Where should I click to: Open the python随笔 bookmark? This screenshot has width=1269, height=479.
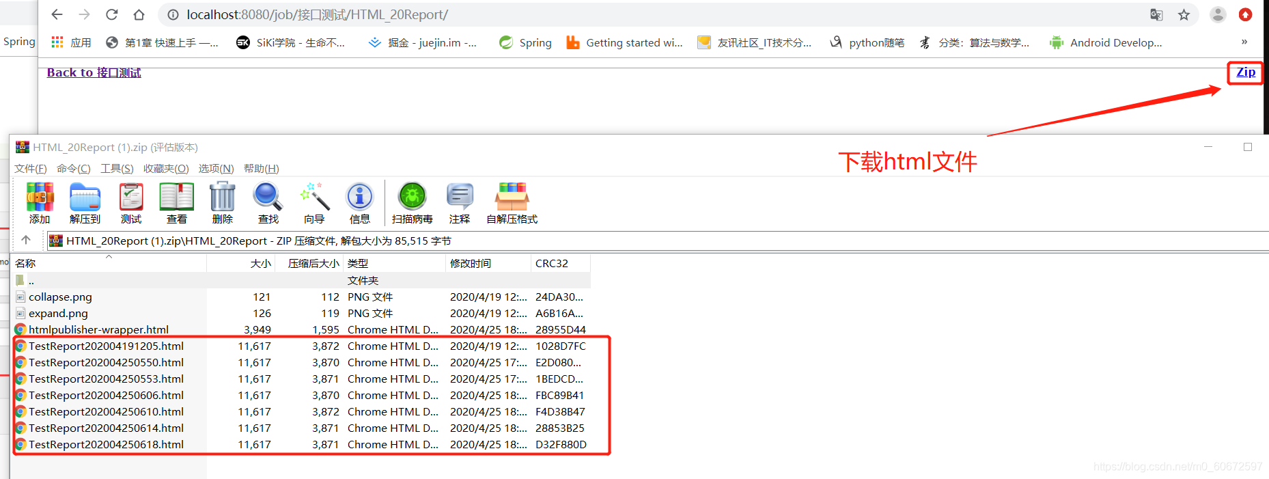[867, 42]
